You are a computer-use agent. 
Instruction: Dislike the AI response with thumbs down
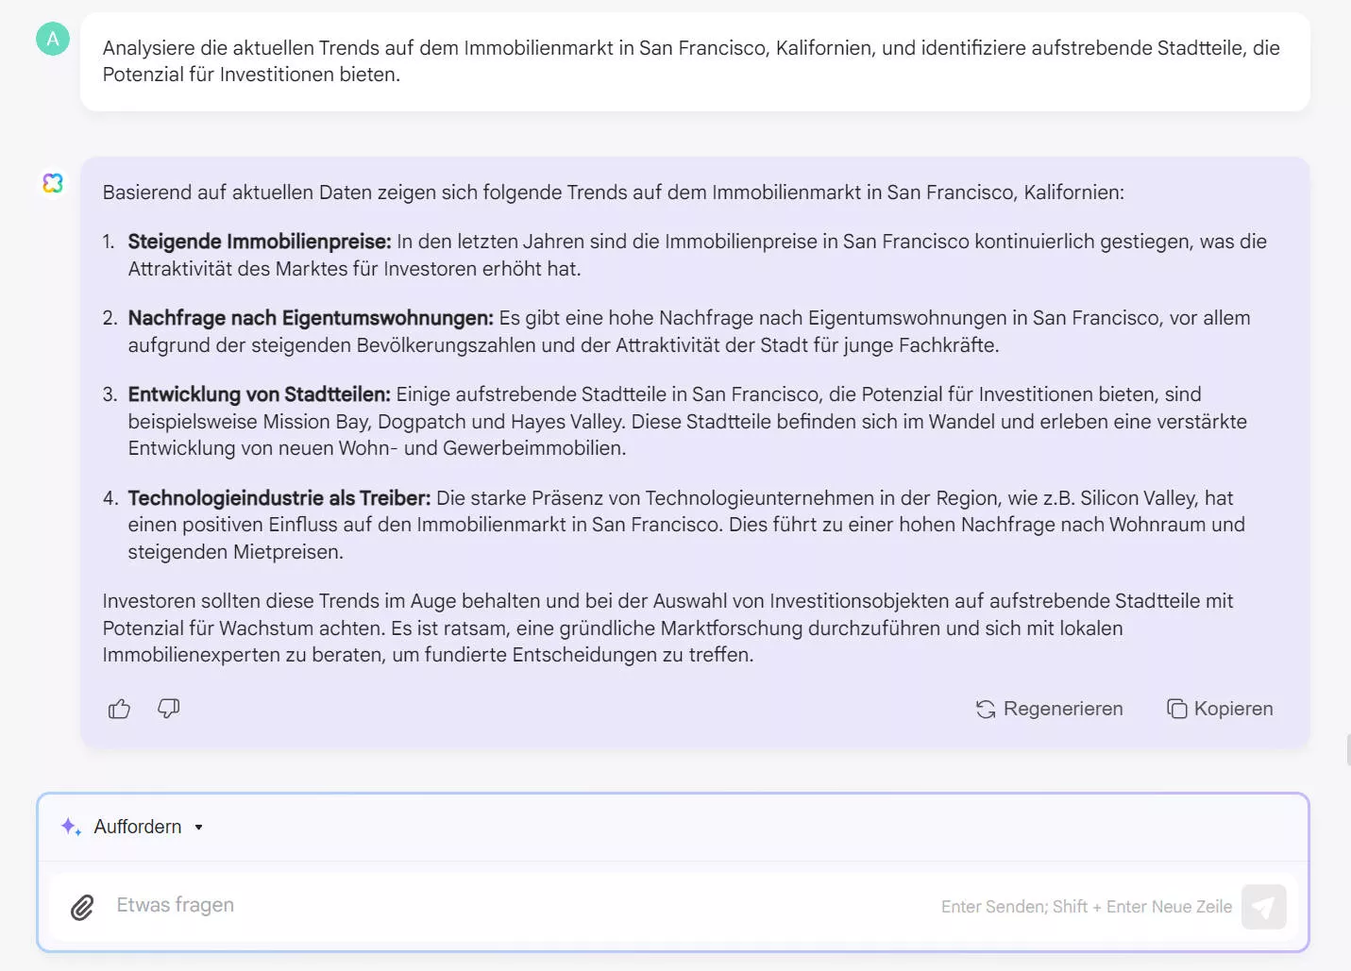(x=168, y=709)
